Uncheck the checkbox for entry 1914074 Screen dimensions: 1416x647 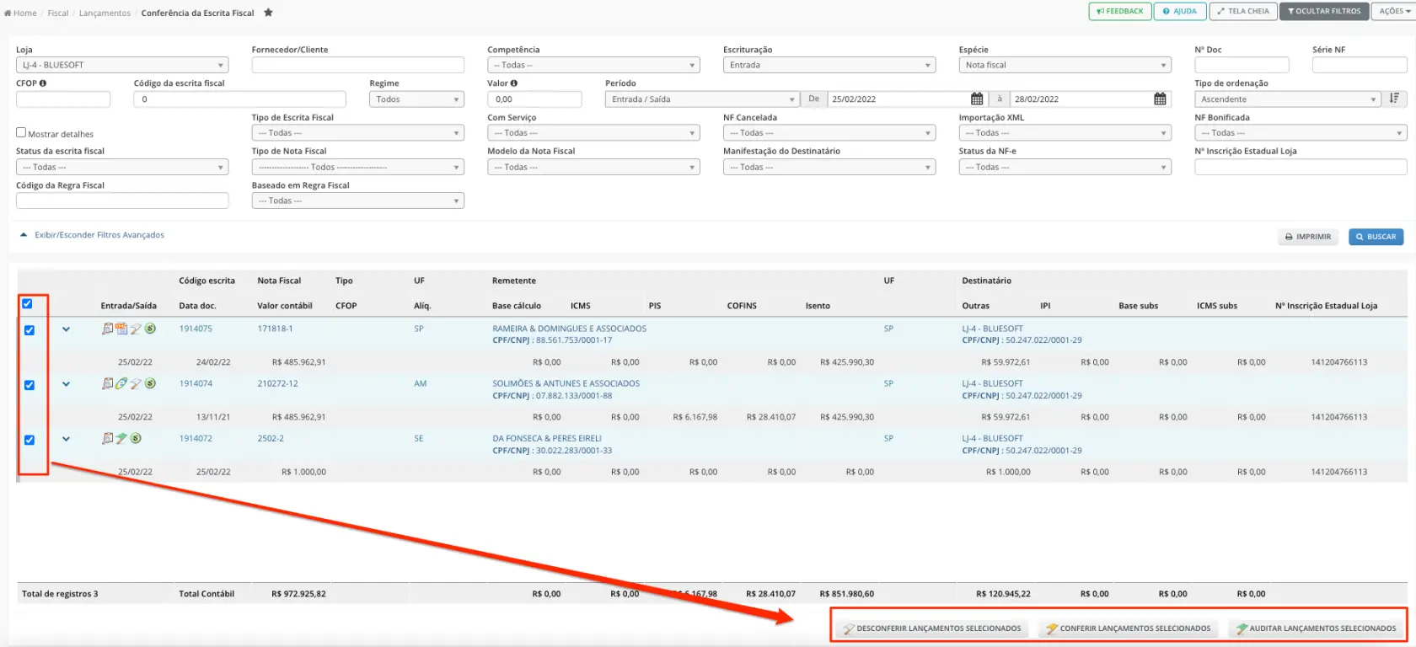(x=29, y=385)
